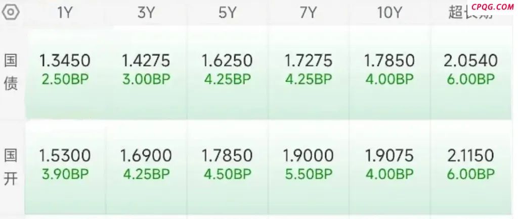Click the 国开 row label
The image size is (518, 219).
pyautogui.click(x=11, y=168)
